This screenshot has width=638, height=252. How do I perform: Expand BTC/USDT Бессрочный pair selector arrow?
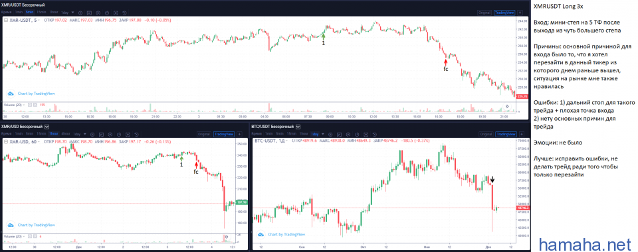[x=298, y=127]
